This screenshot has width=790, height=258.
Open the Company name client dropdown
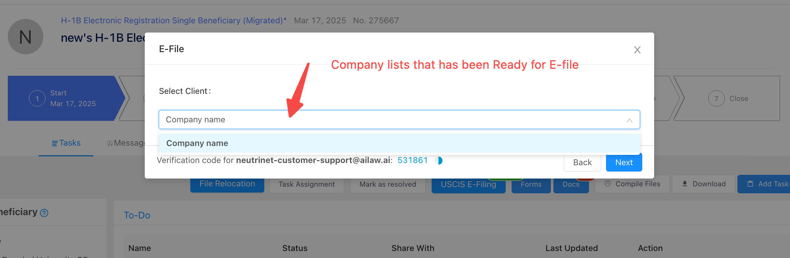(392, 120)
